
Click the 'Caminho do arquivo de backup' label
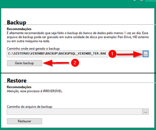coord(30,107)
